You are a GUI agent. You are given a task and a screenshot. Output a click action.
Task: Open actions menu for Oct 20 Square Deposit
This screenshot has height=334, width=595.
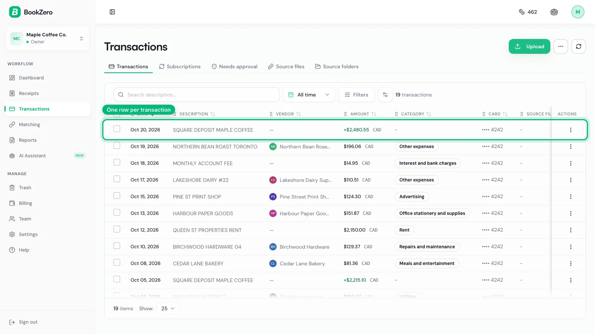pyautogui.click(x=571, y=130)
